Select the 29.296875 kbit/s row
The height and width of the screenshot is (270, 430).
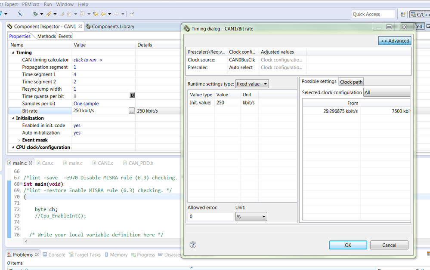tap(356, 111)
